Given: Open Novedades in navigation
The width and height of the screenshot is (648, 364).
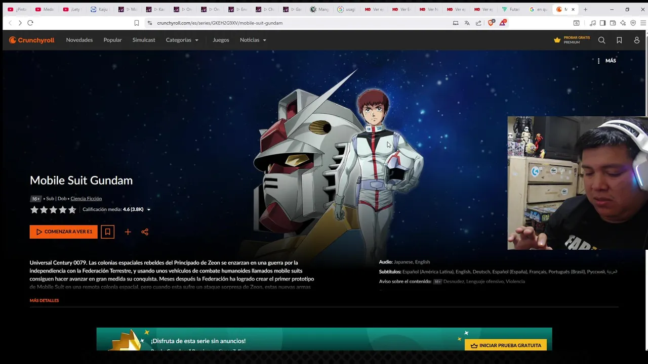Looking at the screenshot, I should pyautogui.click(x=79, y=40).
